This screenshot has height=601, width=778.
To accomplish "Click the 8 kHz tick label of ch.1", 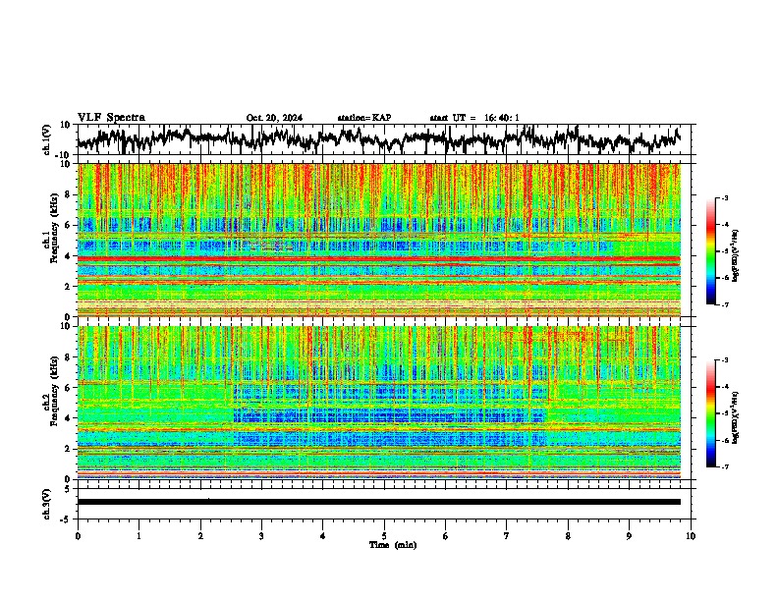I will [x=69, y=194].
